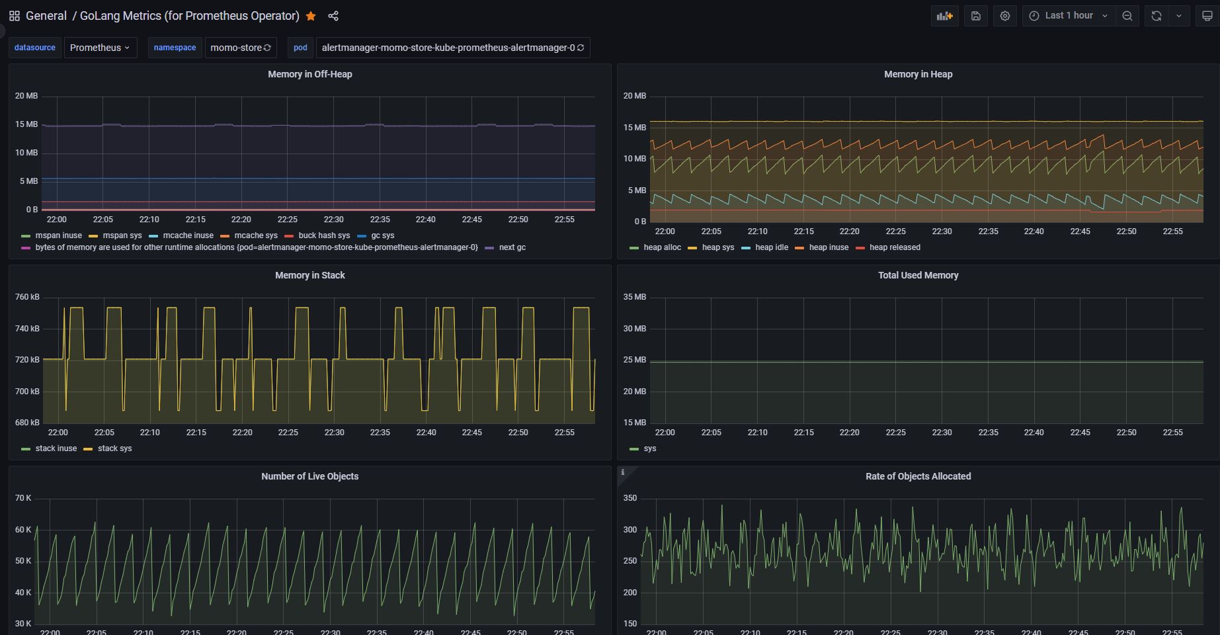Viewport: 1220px width, 635px height.
Task: Share the GoLang Metrics dashboard
Action: [x=333, y=16]
